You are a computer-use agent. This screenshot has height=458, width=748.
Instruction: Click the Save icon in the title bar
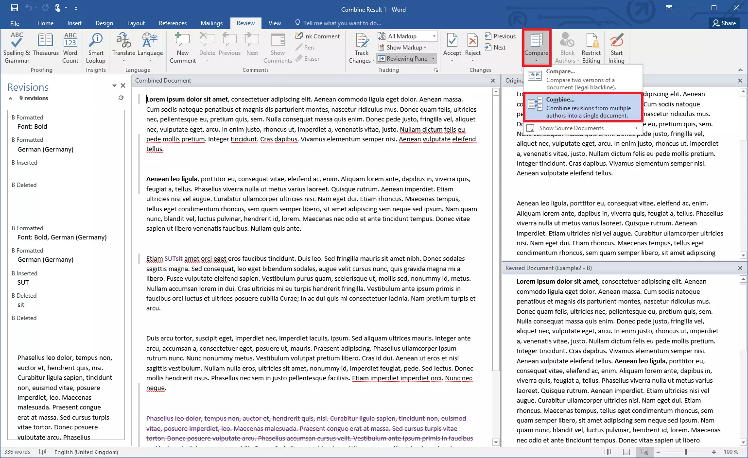[x=14, y=8]
